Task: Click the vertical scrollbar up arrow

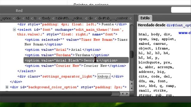Action: (x=132, y=84)
